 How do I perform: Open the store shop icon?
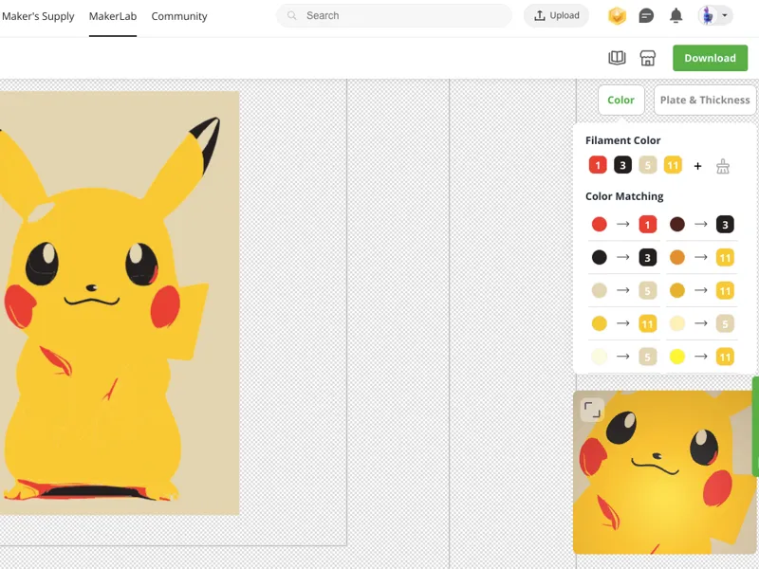click(x=648, y=58)
